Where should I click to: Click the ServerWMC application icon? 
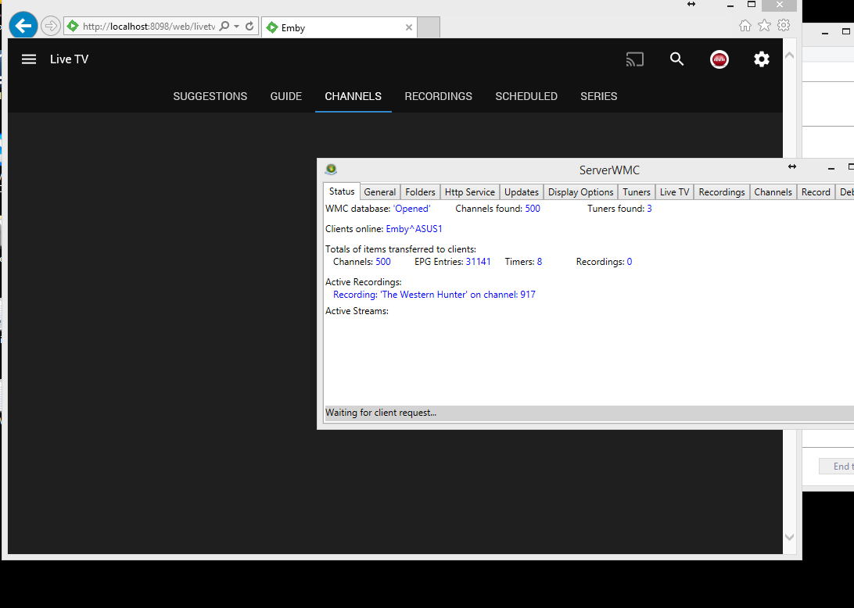[x=331, y=170]
